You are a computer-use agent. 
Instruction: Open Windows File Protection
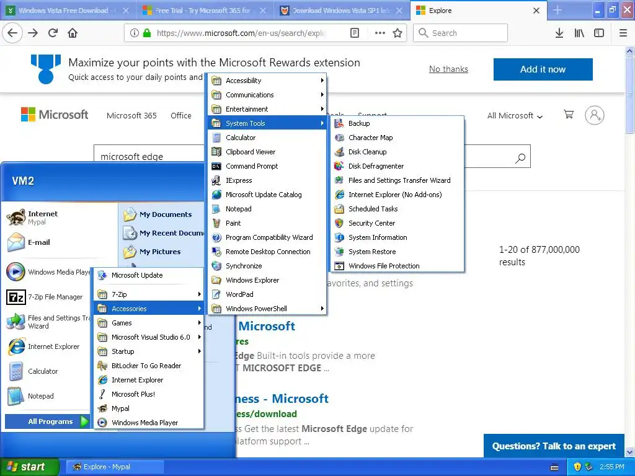[397, 266]
